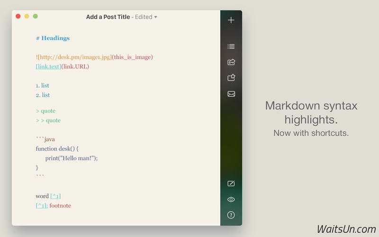379x237 pixels.
Task: Click the [link.text] link text
Action: [48, 66]
